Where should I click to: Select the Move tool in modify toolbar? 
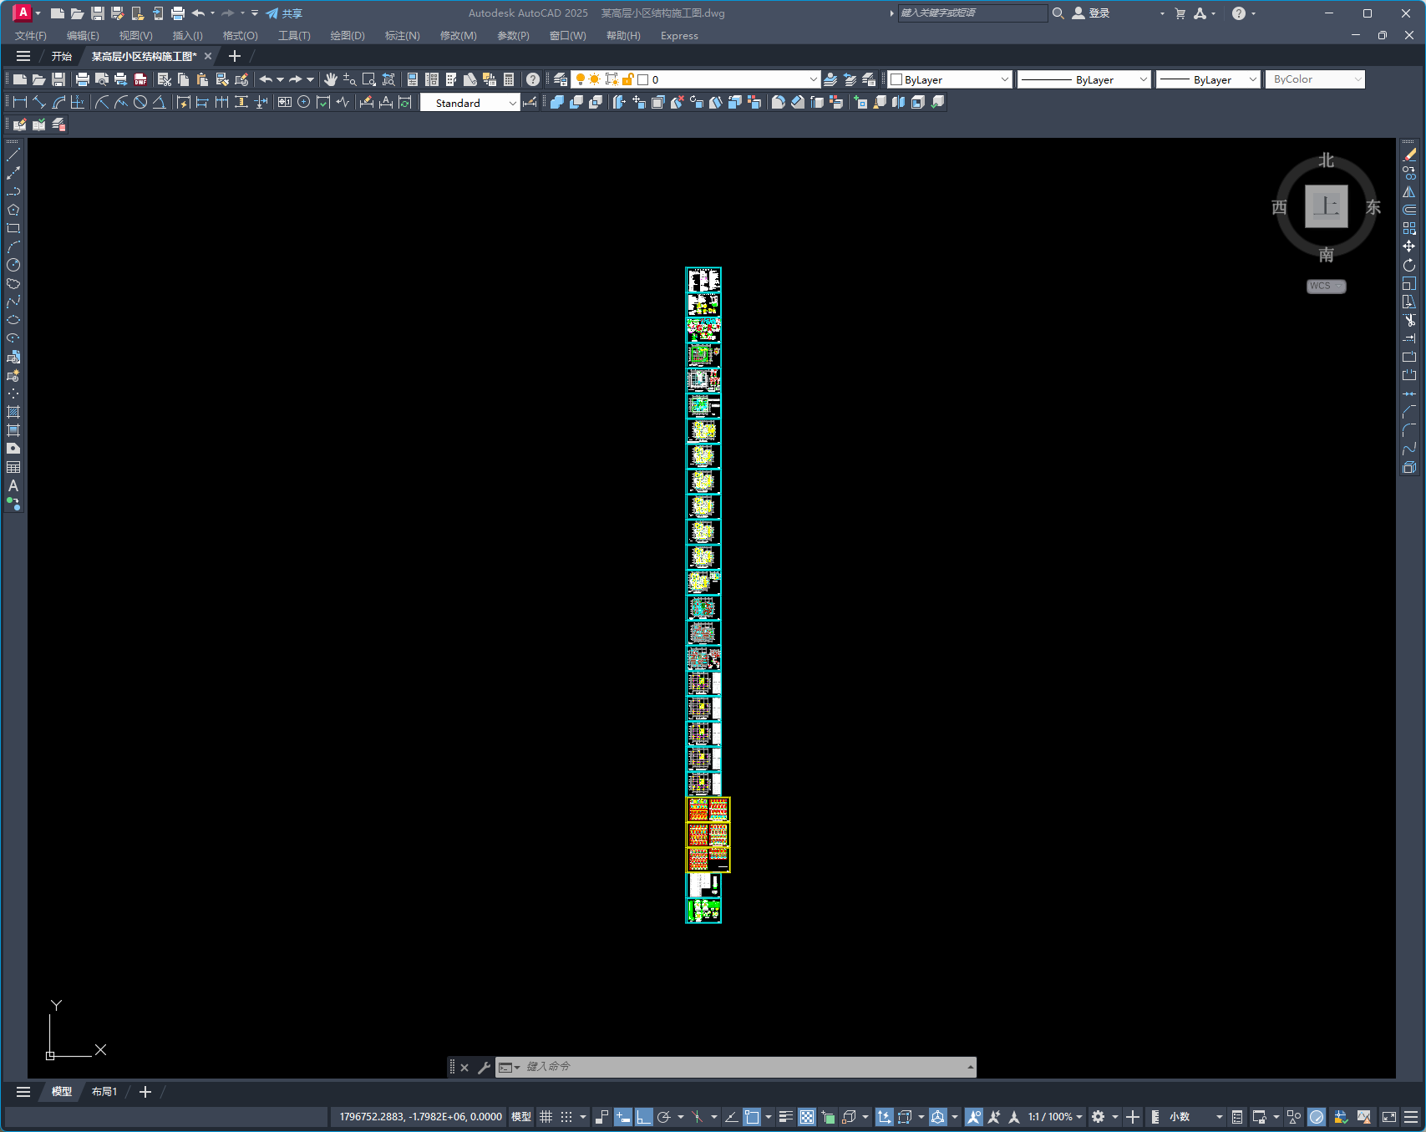click(1409, 246)
